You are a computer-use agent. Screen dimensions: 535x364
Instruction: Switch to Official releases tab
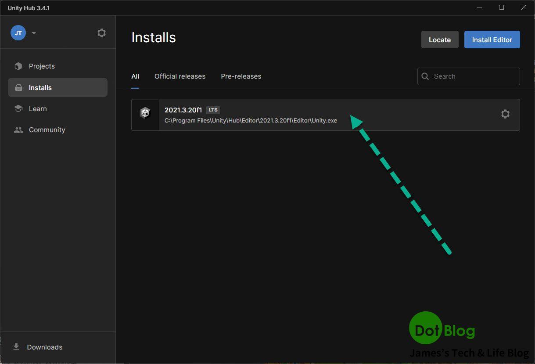tap(180, 76)
